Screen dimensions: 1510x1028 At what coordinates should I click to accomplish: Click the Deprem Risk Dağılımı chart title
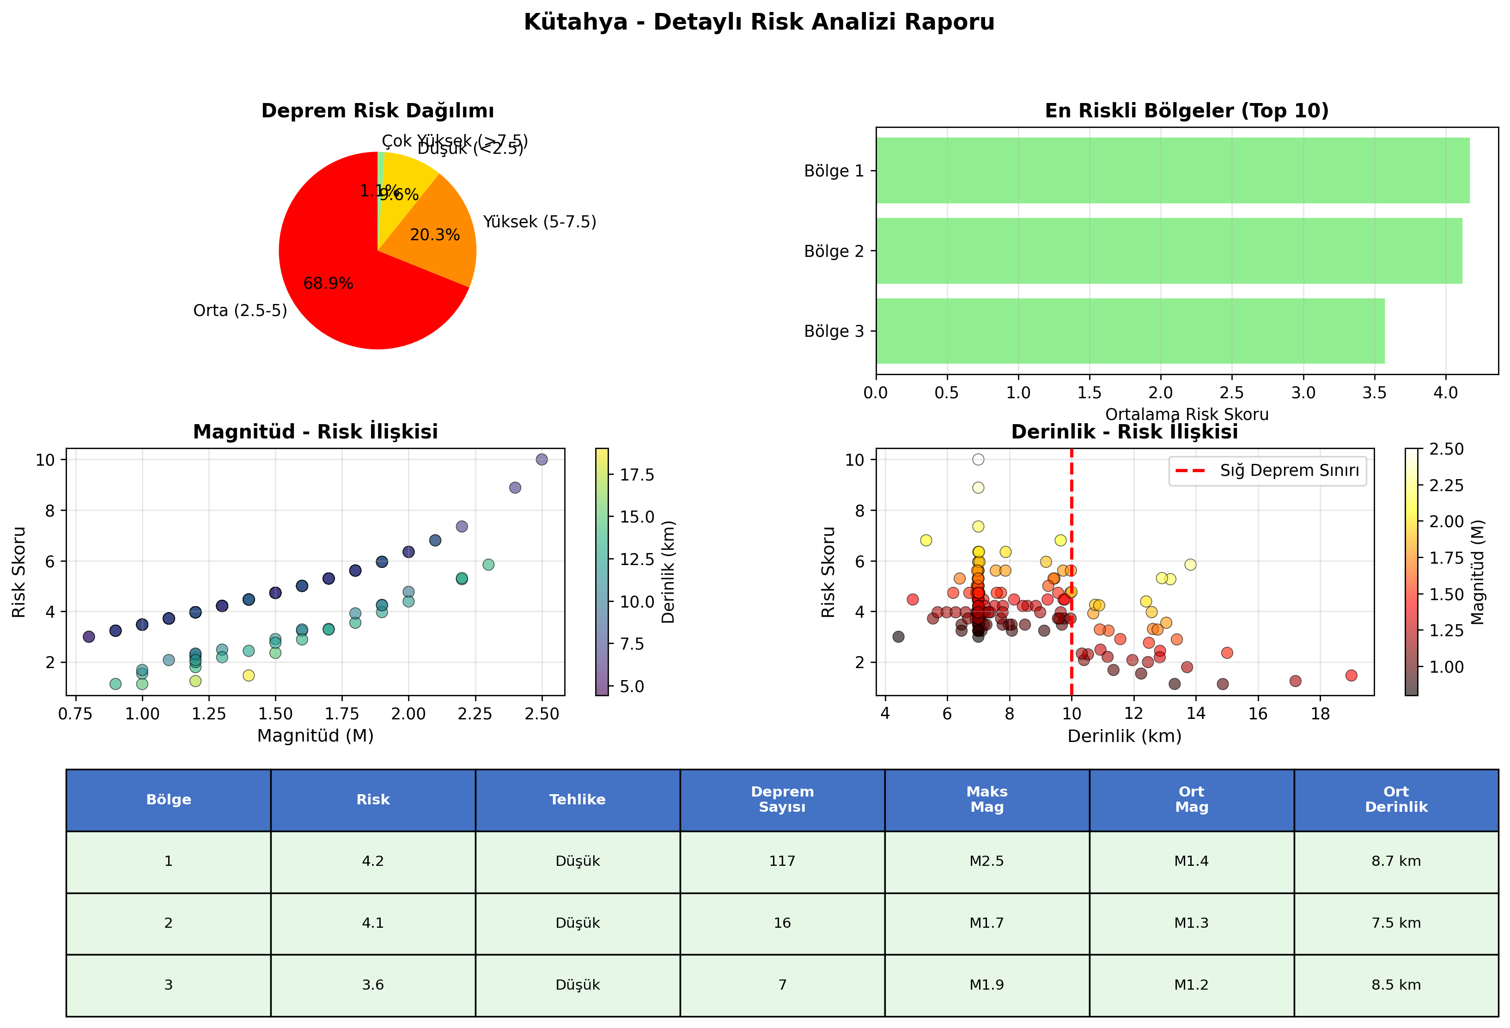tap(377, 110)
